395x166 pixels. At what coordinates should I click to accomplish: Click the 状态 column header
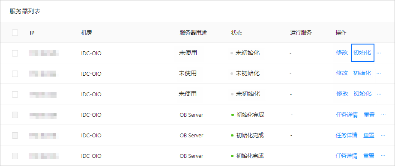point(236,33)
